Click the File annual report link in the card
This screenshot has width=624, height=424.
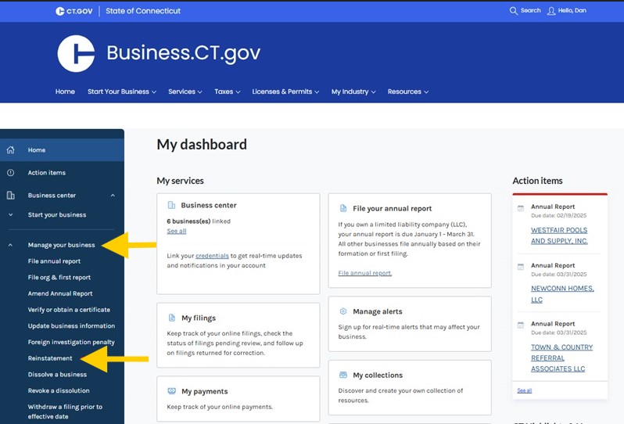[x=365, y=273]
